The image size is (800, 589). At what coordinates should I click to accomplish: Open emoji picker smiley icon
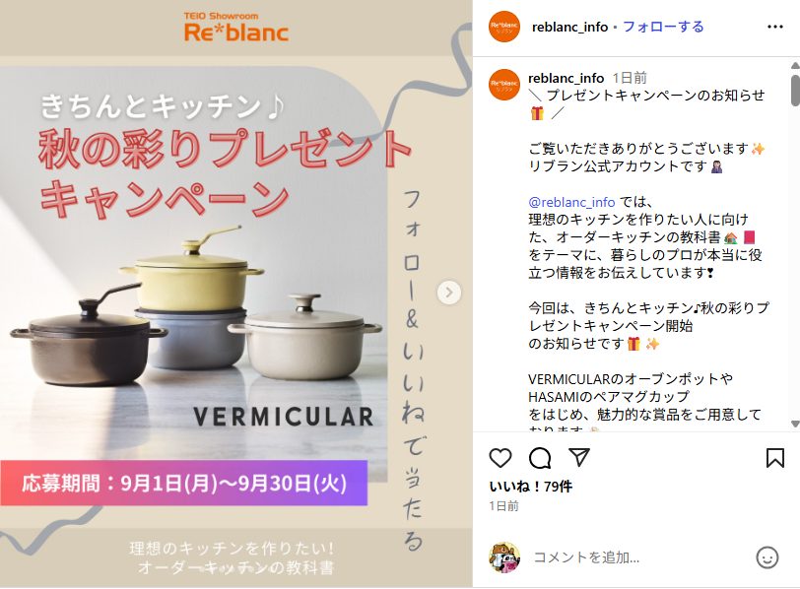coord(767,557)
